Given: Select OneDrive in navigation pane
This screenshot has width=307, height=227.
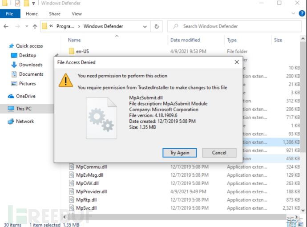Looking at the screenshot, I should click(26, 96).
